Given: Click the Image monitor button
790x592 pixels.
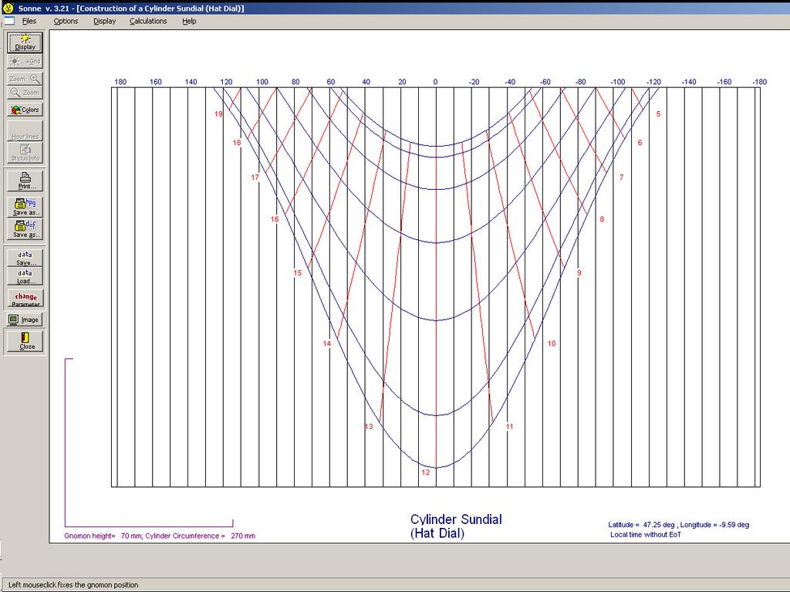Looking at the screenshot, I should coord(25,320).
